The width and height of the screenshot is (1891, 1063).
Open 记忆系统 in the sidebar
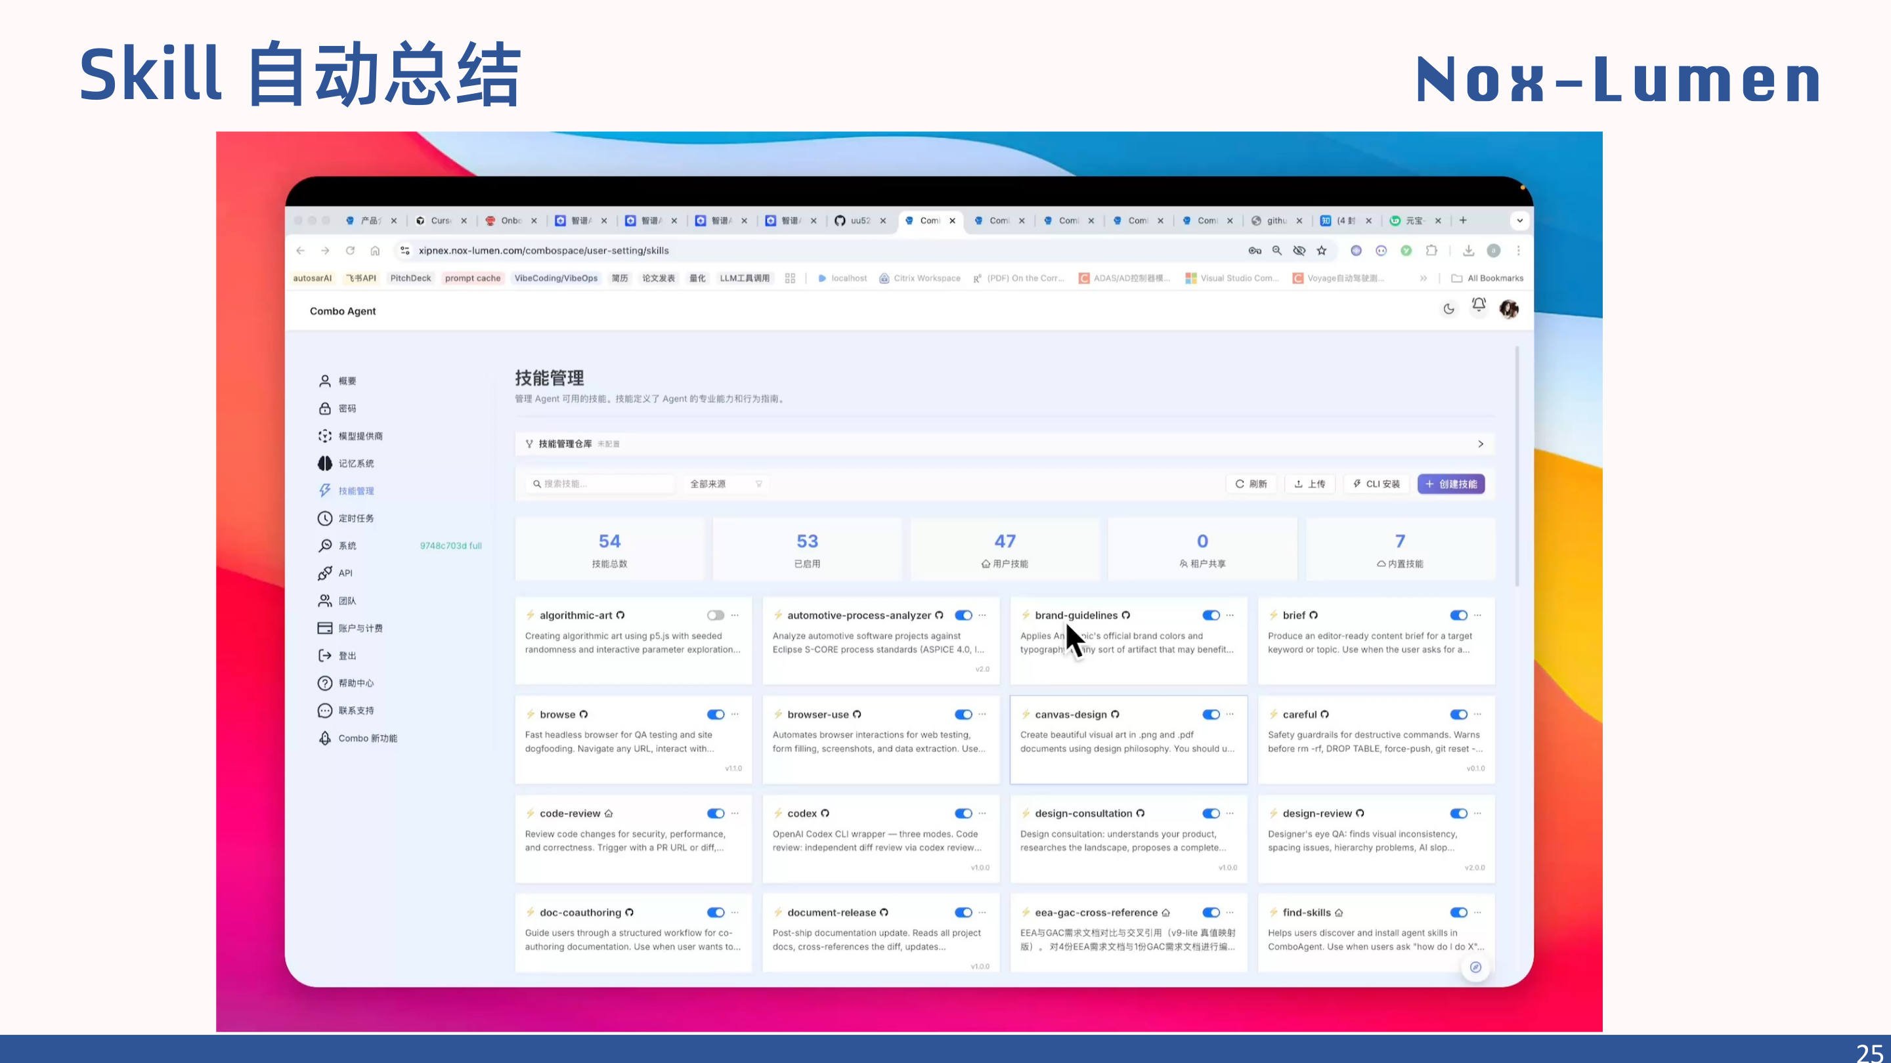click(346, 463)
